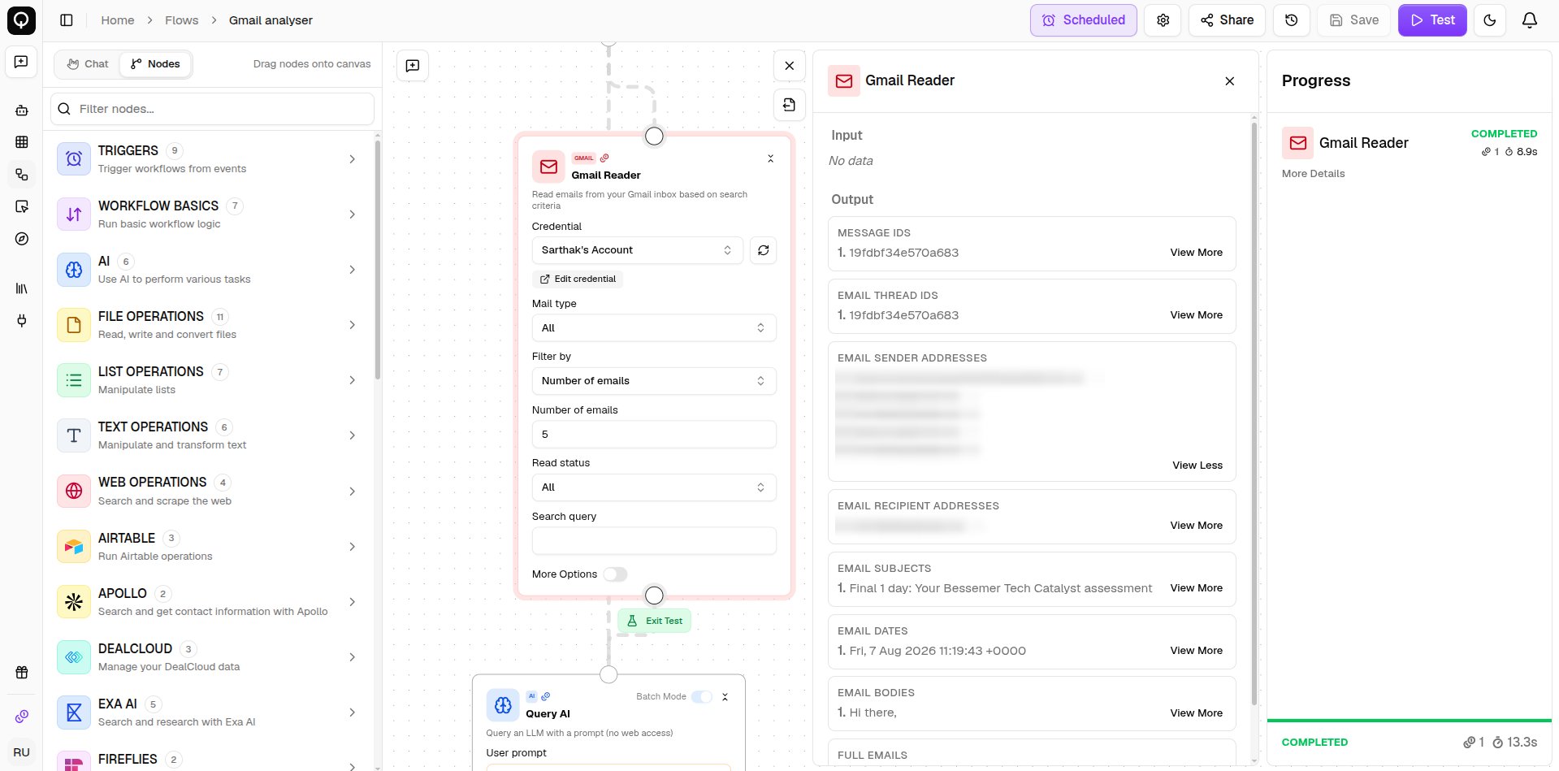Toggle Batch Mode on Query AI
1559x771 pixels.
(x=703, y=697)
